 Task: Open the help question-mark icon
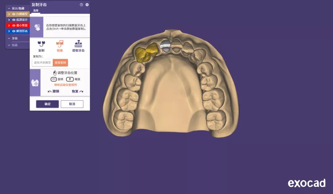coord(81,5)
